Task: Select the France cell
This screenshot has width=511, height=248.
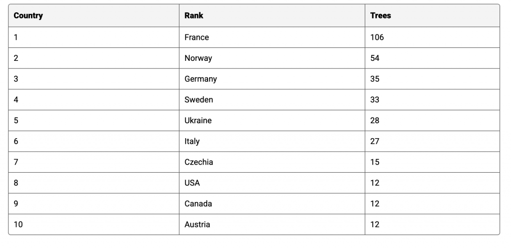Action: (x=197, y=37)
